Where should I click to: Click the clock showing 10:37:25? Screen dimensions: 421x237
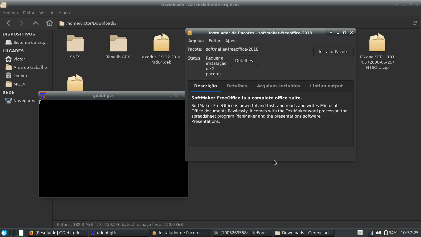(409, 233)
